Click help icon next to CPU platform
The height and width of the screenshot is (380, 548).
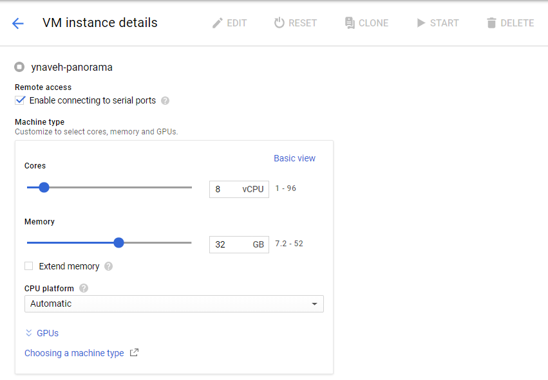84,288
